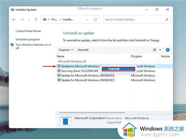Click the details pane update thumbnail
This screenshot has width=186, height=139.
point(65,121)
